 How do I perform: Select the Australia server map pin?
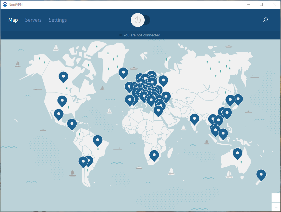(237, 153)
